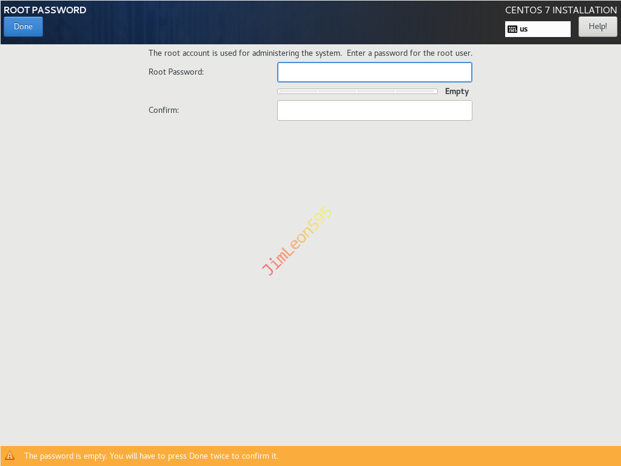Click the 'Confirm:' field label
The height and width of the screenshot is (466, 621).
tap(164, 110)
